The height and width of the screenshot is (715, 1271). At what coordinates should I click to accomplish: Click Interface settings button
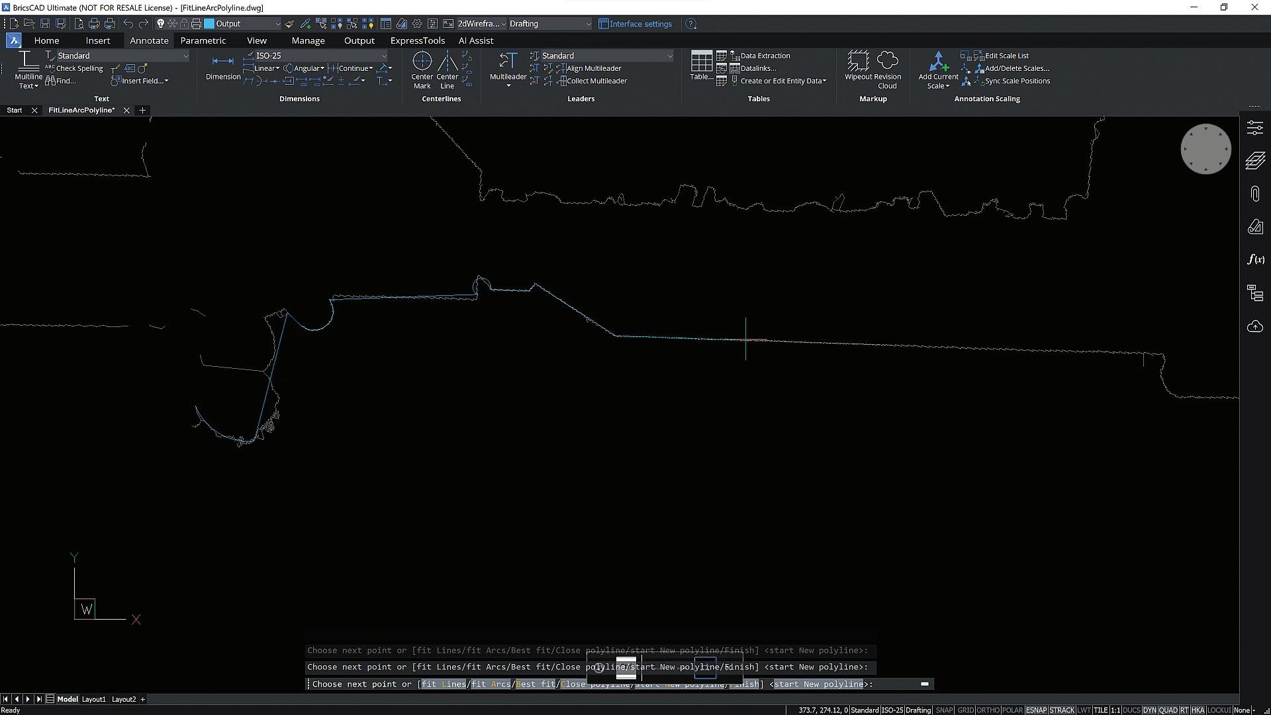635,24
